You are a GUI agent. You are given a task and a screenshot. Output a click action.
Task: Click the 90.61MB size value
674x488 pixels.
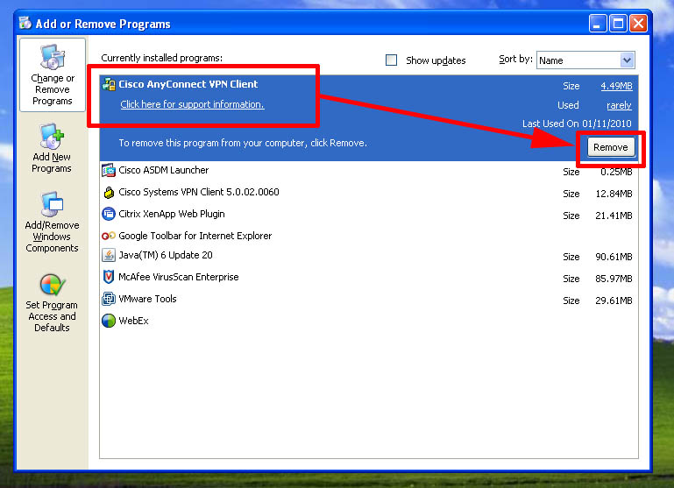tap(614, 257)
